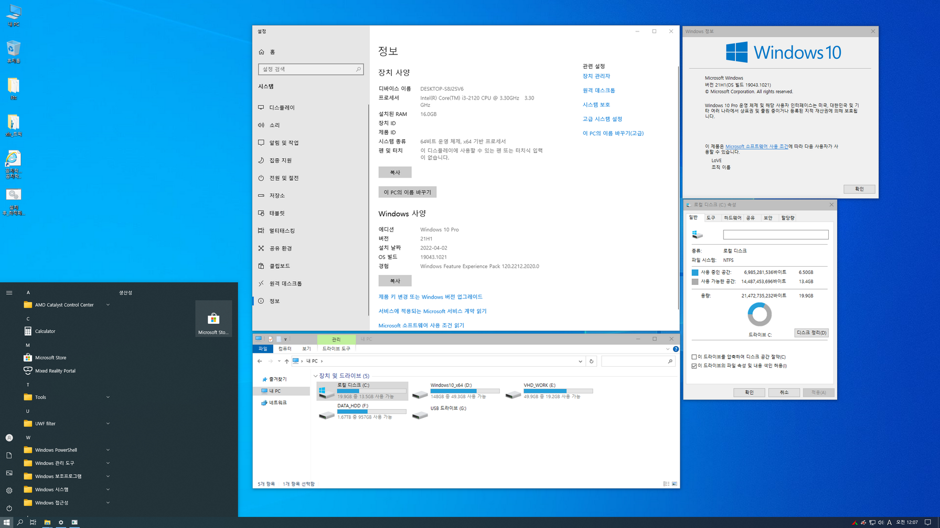Screen dimensions: 940x528
Task: Click the Explorer up-directory arrow
Action: coord(286,361)
